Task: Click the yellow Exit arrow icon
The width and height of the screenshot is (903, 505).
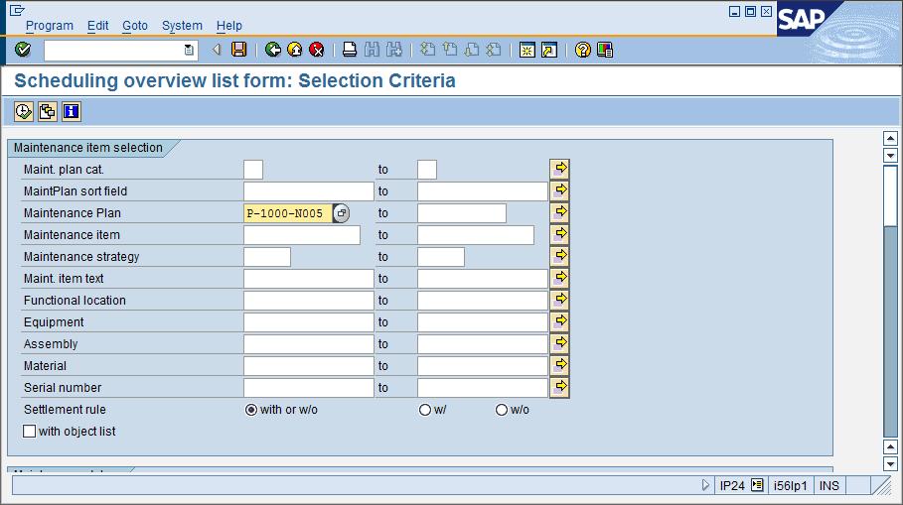Action: pyautogui.click(x=295, y=50)
